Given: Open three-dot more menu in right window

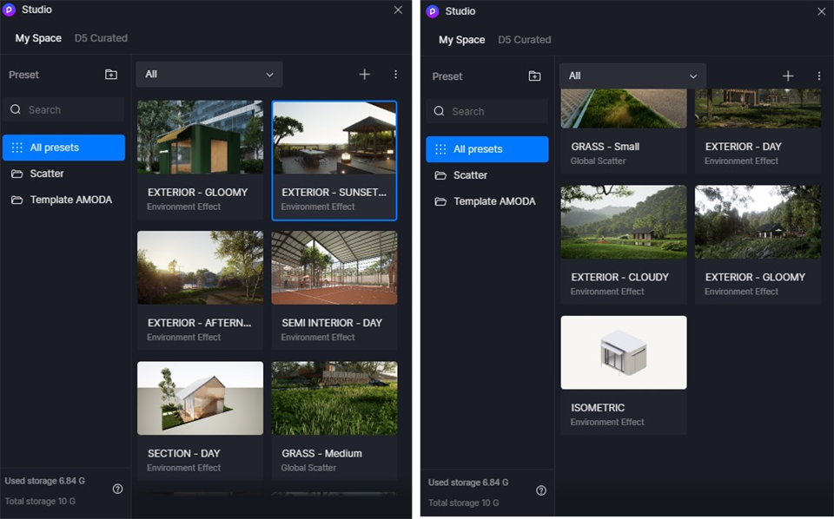Looking at the screenshot, I should click(x=818, y=76).
